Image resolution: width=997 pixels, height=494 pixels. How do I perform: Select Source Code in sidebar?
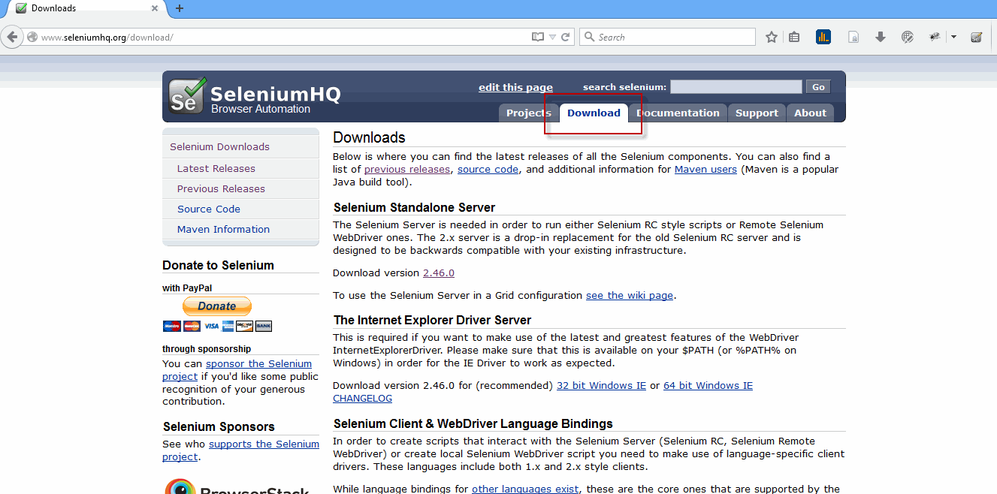pos(209,209)
